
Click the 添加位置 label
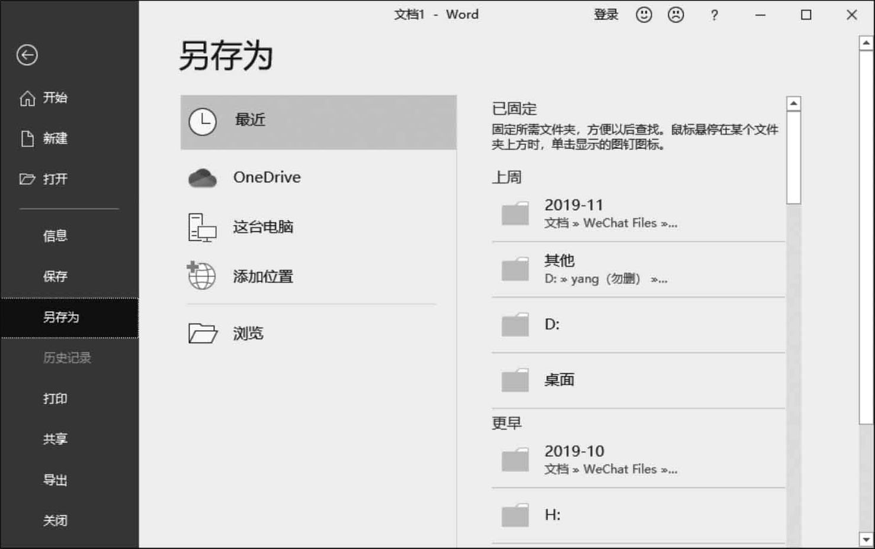tap(263, 277)
